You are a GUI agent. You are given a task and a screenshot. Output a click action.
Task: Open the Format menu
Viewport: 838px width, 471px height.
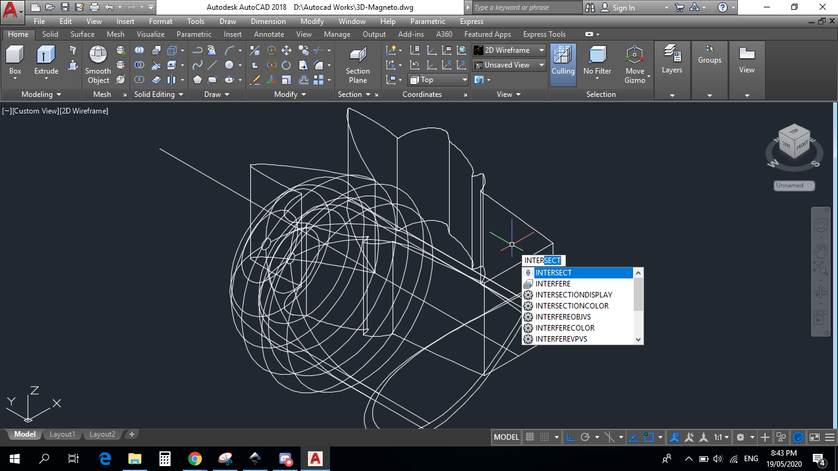(x=161, y=21)
